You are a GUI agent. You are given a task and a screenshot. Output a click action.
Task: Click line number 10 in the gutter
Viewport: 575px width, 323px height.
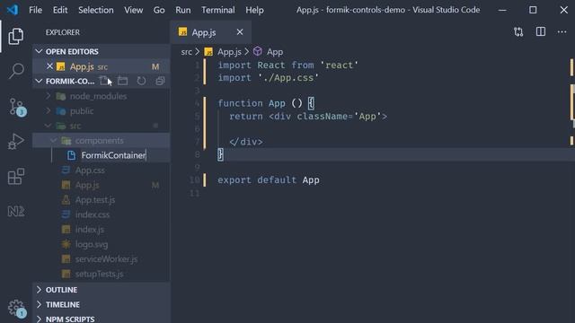point(195,179)
